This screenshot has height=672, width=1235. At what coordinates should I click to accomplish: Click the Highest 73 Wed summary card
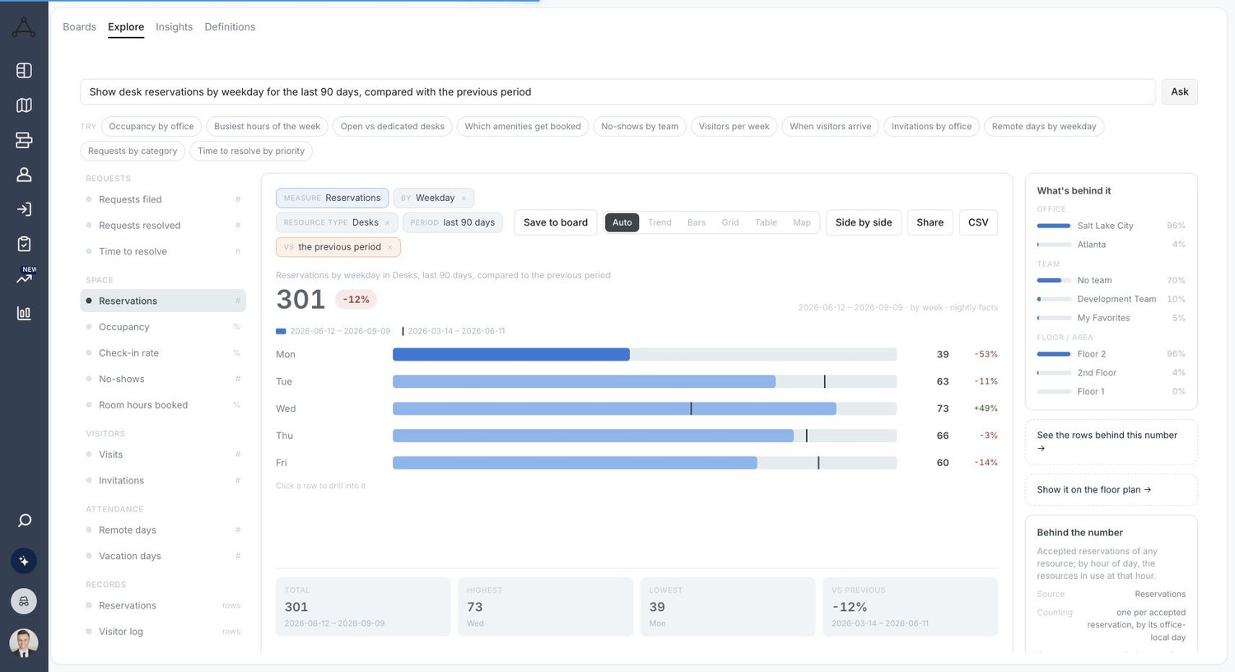[x=545, y=607]
